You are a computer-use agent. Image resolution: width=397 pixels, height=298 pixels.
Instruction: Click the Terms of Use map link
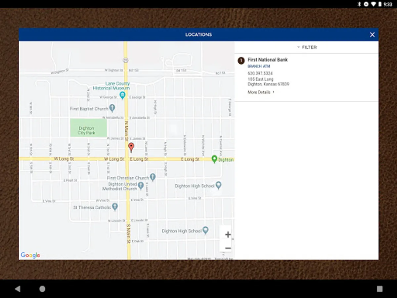(224, 259)
